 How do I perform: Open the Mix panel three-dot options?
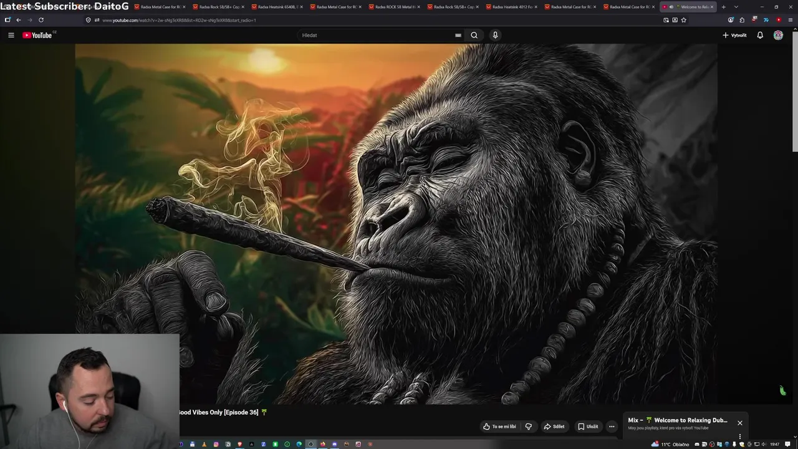tap(740, 436)
